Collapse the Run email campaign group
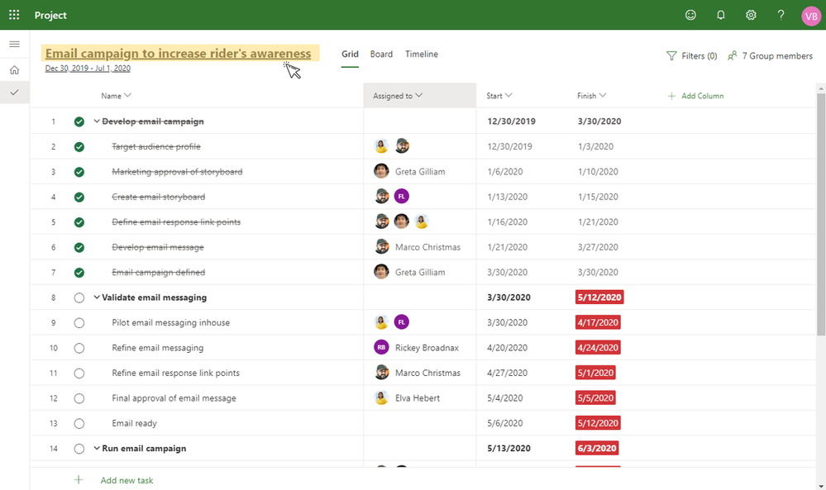Image resolution: width=826 pixels, height=490 pixels. pyautogui.click(x=97, y=449)
